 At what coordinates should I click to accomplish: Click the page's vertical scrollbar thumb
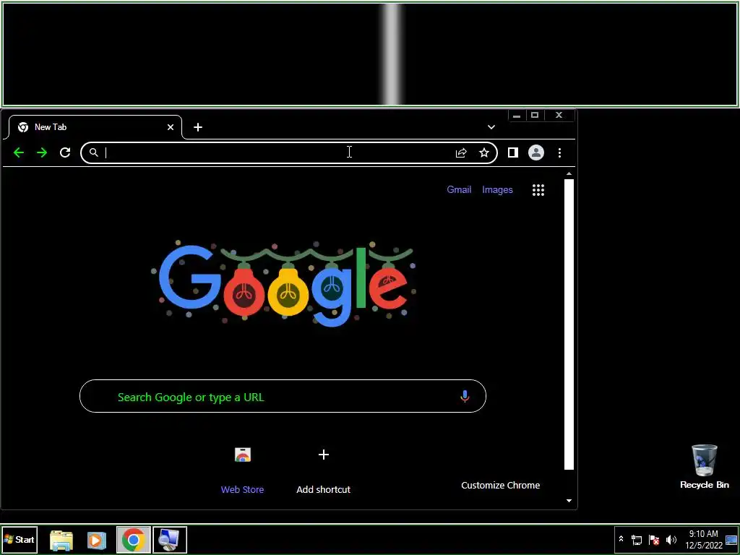pos(569,324)
